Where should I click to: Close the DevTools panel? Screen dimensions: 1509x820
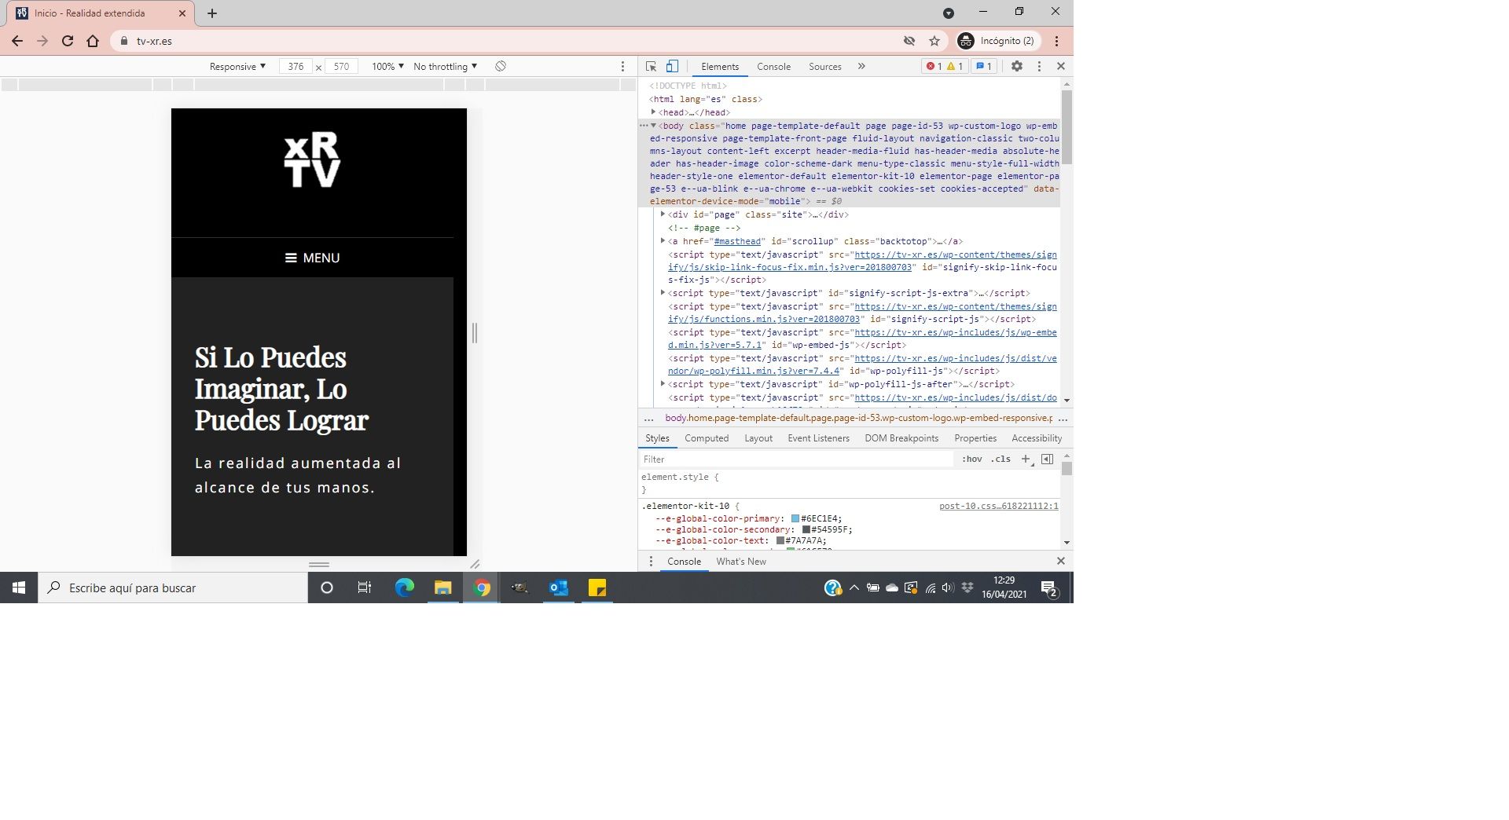click(x=1061, y=67)
